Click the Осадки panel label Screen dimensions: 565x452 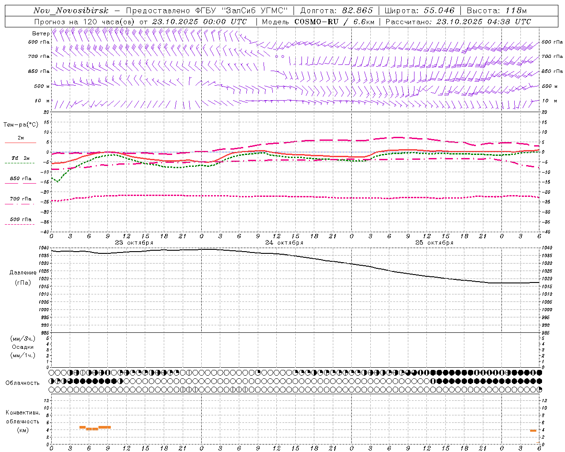click(x=23, y=347)
